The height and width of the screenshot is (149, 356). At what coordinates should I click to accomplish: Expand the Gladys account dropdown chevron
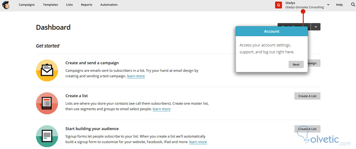pos(328,5)
